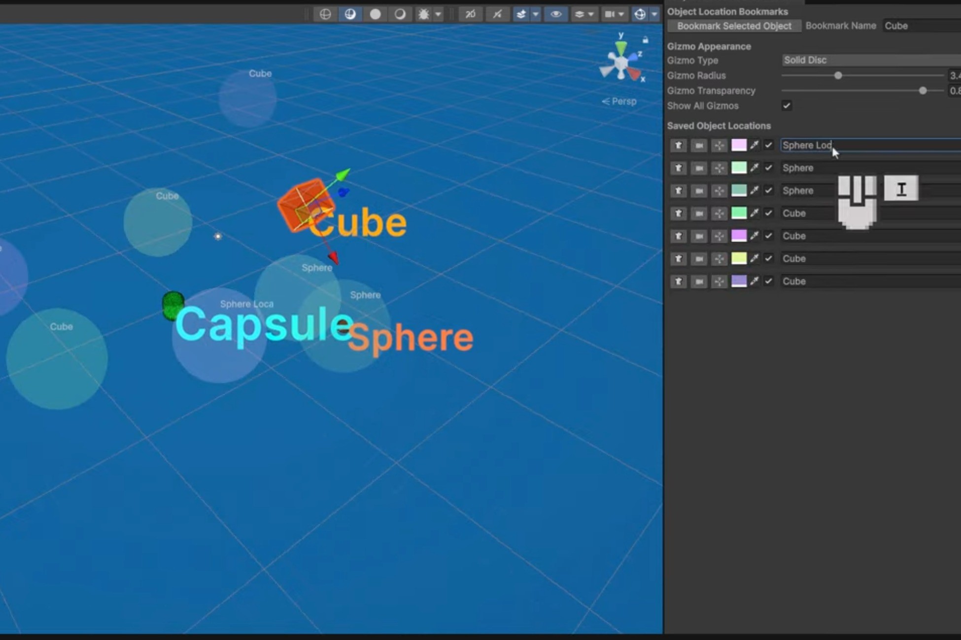Open the layers dropdown arrow in the scene toolbar

coord(590,14)
